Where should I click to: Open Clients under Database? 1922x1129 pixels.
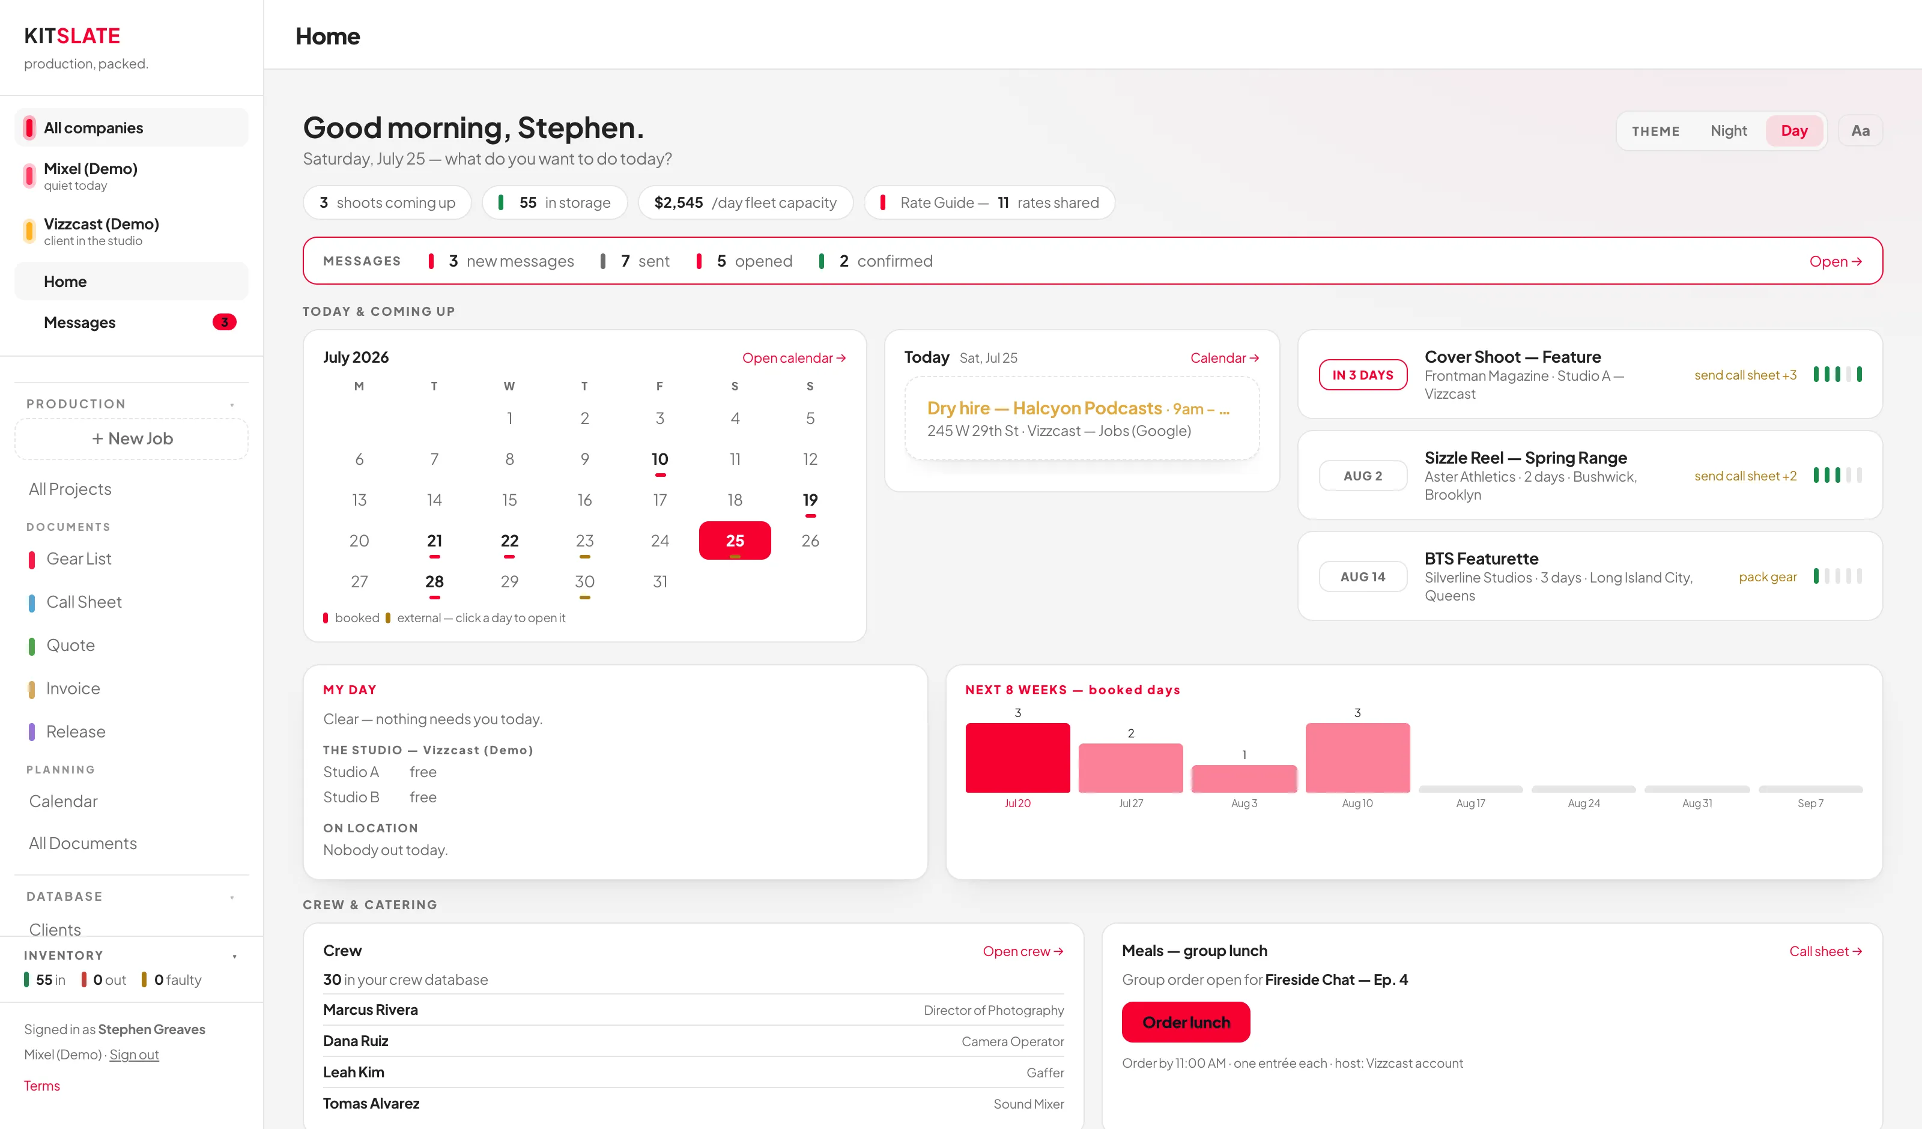click(55, 929)
